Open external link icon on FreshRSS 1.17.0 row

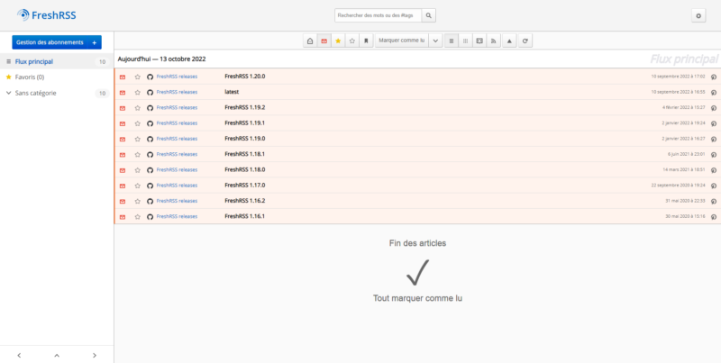714,186
